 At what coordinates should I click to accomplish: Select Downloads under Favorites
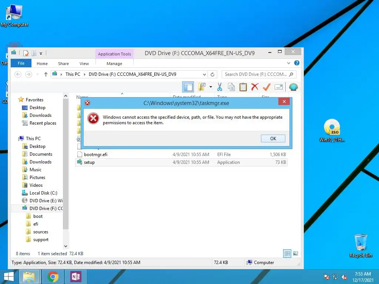coord(40,115)
